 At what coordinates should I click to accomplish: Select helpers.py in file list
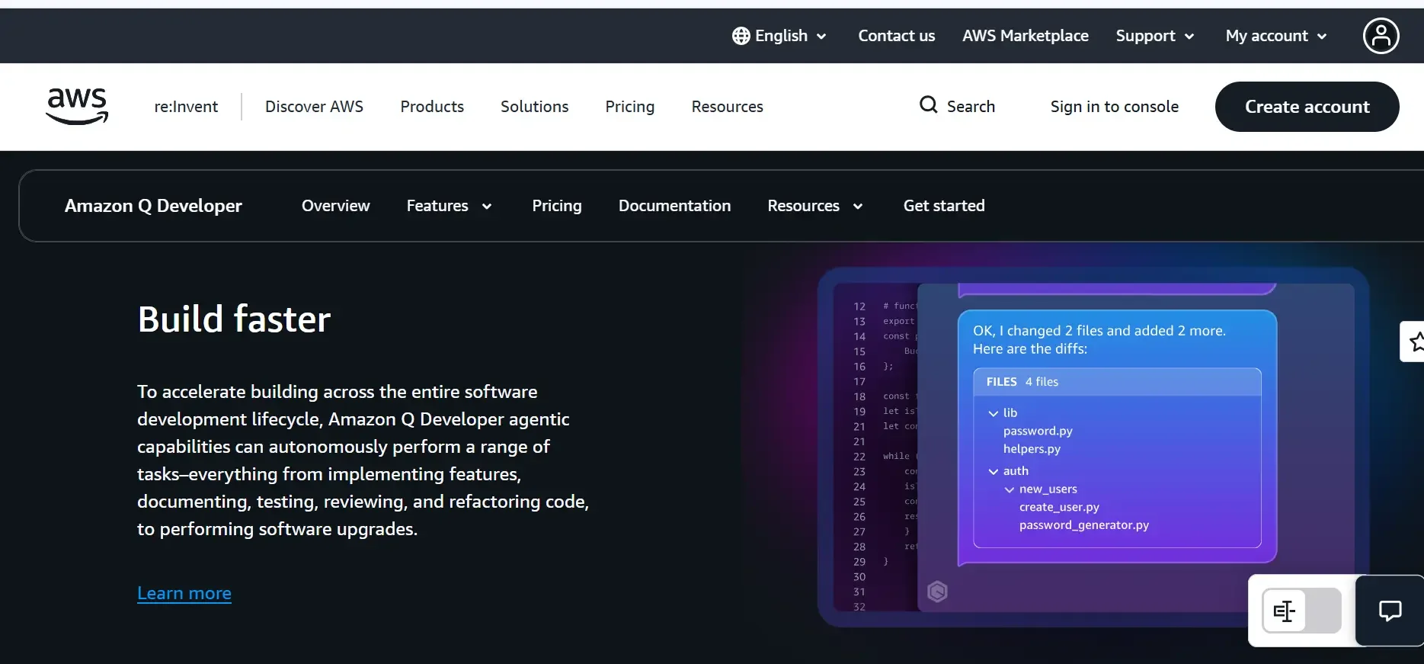1032,449
